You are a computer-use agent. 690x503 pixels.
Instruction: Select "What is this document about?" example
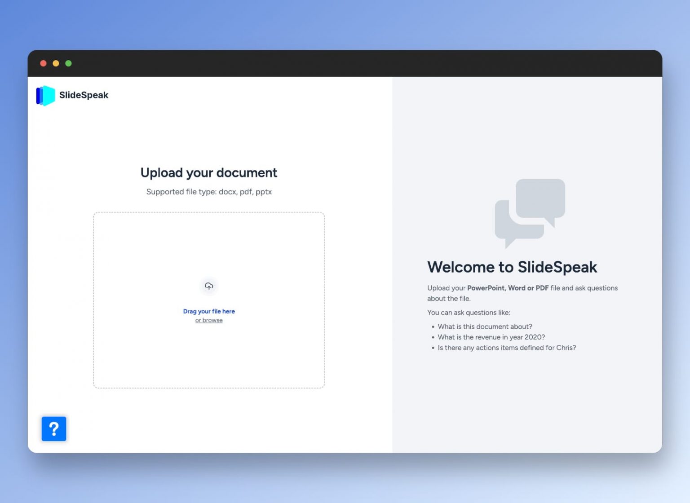485,327
